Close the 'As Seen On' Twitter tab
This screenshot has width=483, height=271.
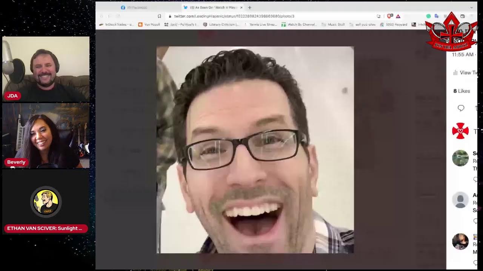[241, 8]
